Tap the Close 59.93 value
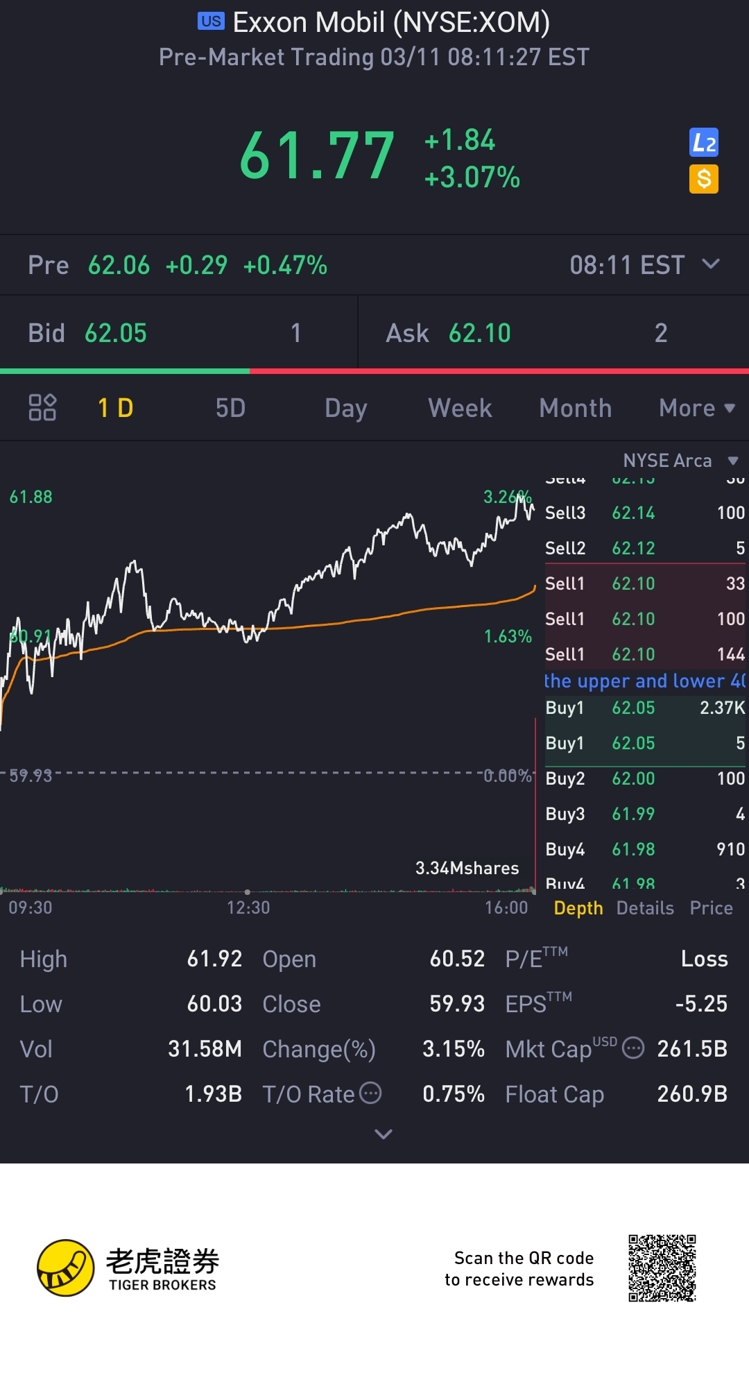The width and height of the screenshot is (749, 1373). [458, 1004]
